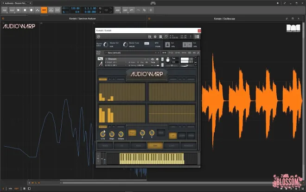Toggle the instrument Mute (M) button
The width and height of the screenshot is (306, 192).
click(x=162, y=65)
